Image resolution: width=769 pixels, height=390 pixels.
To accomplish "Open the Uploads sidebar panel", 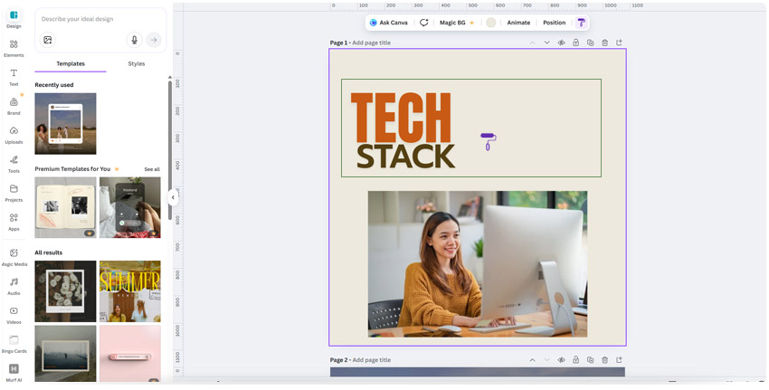I will (x=14, y=135).
